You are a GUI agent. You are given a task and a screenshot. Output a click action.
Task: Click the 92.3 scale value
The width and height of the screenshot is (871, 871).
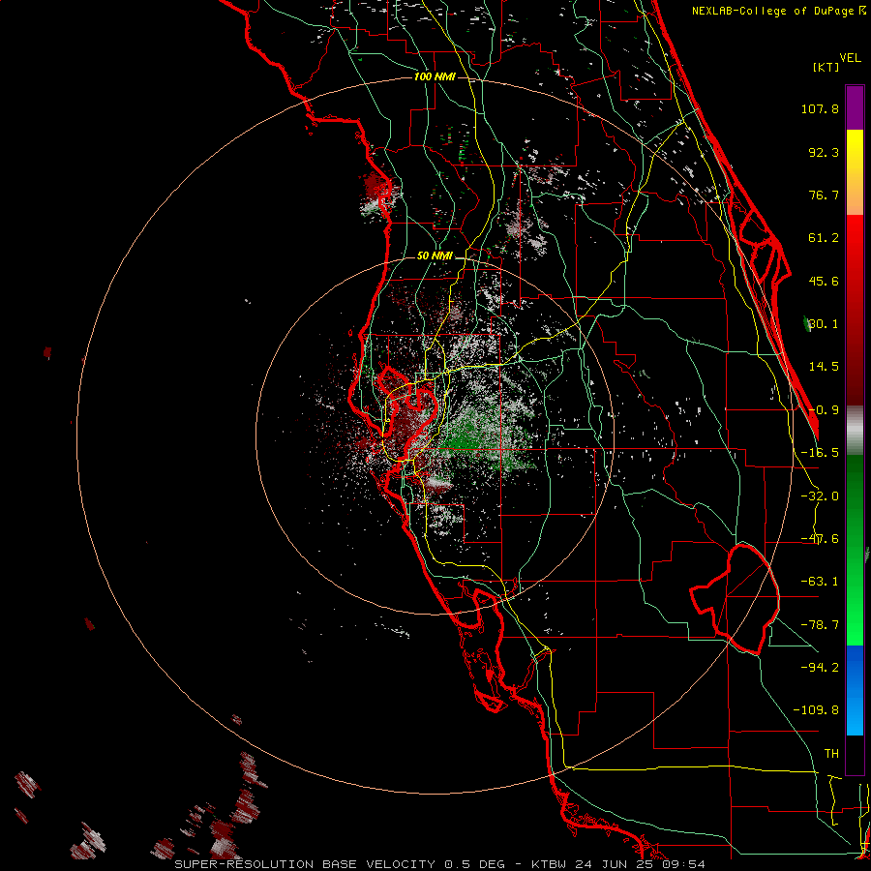pos(824,152)
